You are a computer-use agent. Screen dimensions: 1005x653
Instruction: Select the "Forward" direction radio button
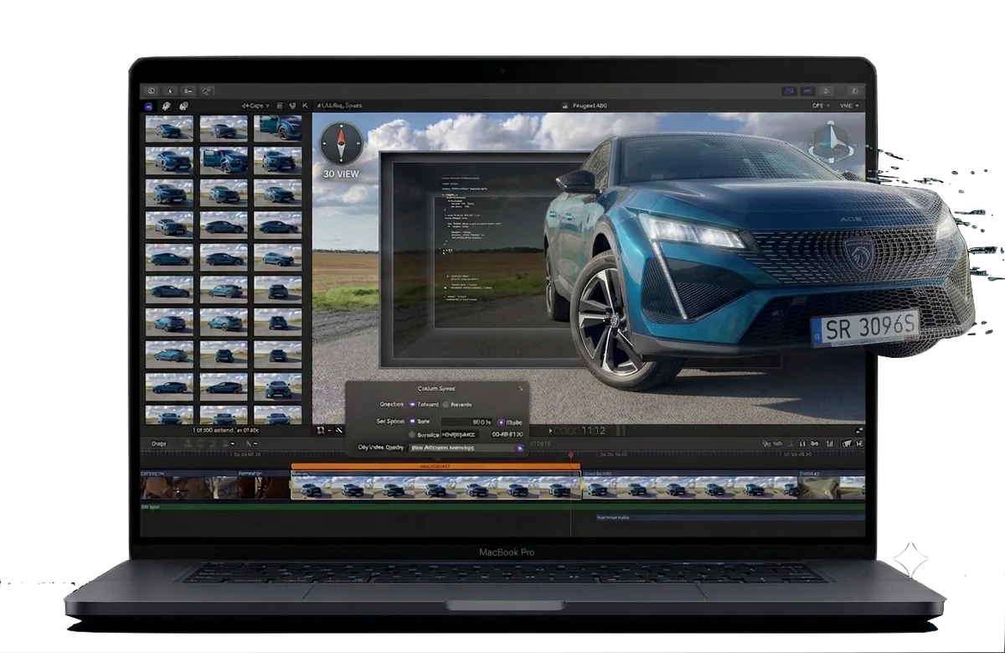412,404
